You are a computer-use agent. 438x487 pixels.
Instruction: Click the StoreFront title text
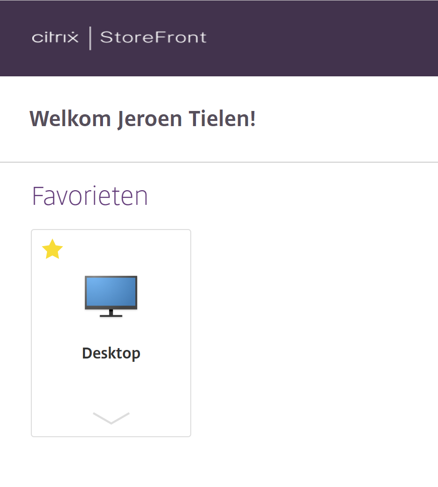coord(153,37)
